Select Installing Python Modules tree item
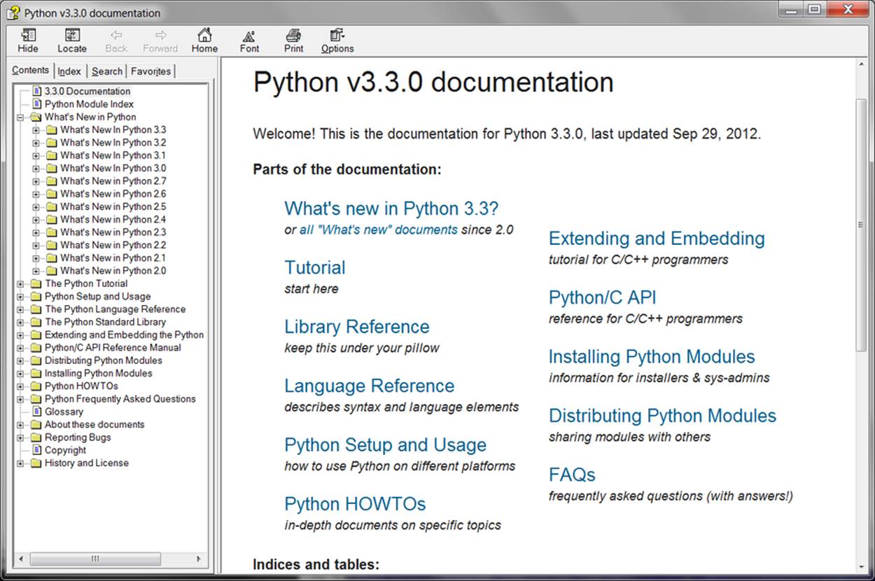 [98, 373]
